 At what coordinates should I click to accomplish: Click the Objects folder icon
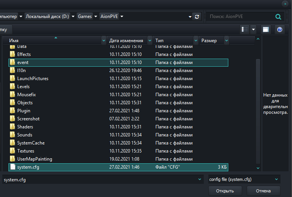click(x=13, y=102)
